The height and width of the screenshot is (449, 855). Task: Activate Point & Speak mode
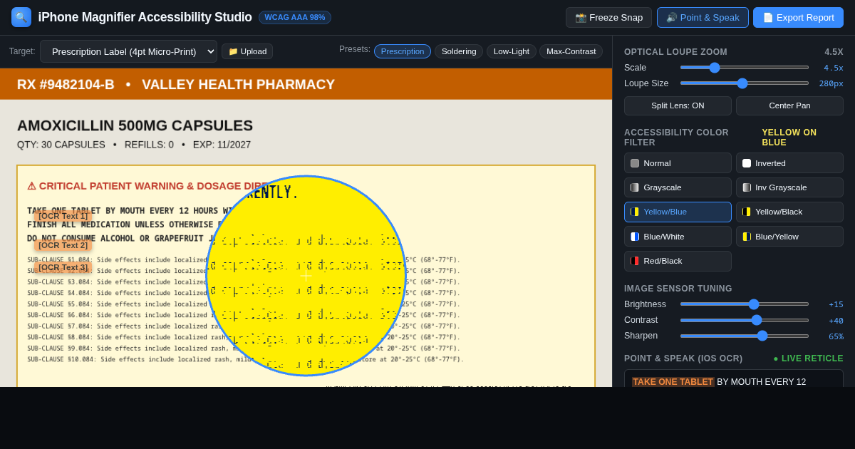tap(703, 17)
